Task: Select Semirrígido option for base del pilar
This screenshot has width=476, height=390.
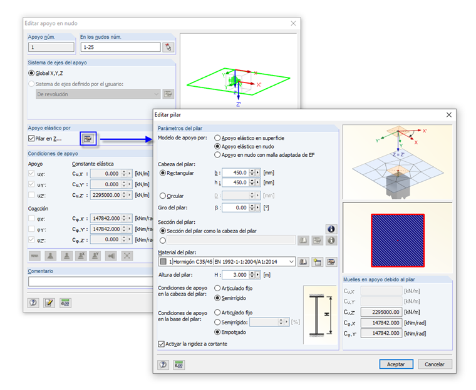Action: (x=217, y=322)
